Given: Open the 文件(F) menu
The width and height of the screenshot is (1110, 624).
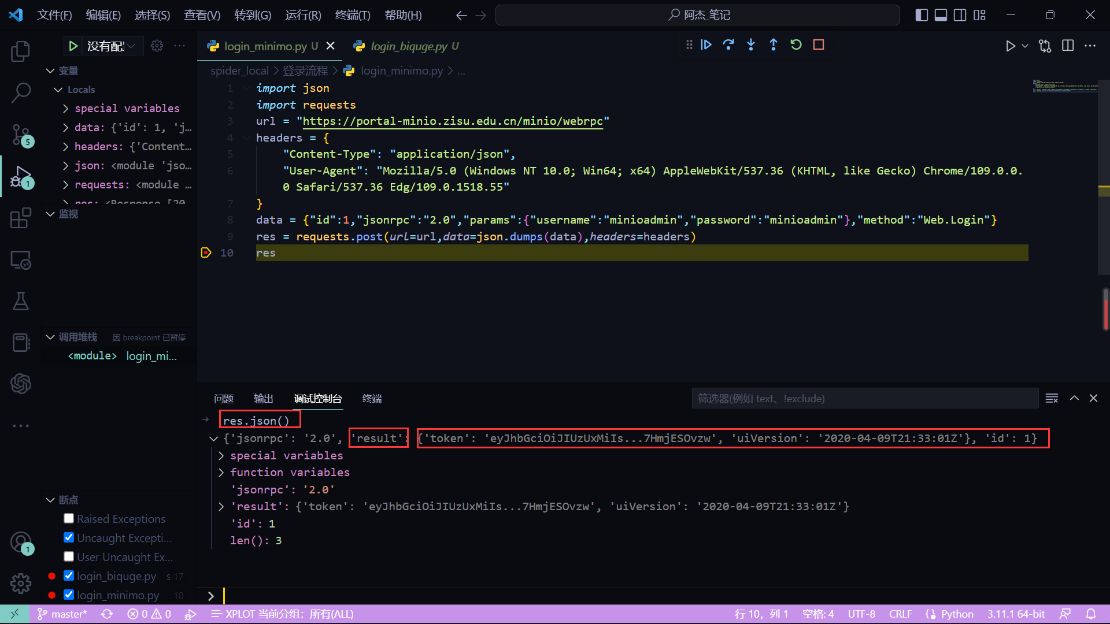Looking at the screenshot, I should [55, 15].
